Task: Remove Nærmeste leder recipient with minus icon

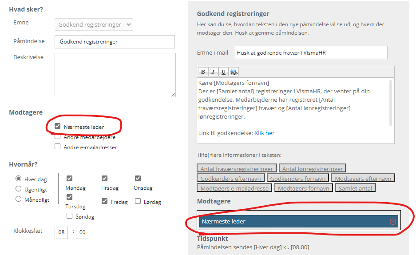Action: [392, 222]
